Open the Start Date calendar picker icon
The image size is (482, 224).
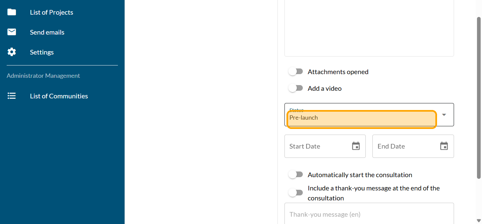click(x=356, y=146)
